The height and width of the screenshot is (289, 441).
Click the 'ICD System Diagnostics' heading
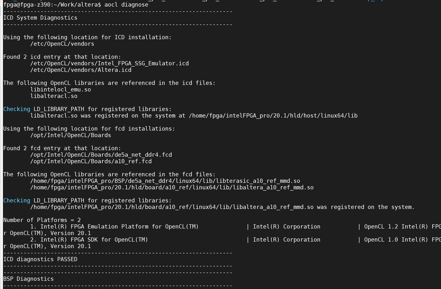pos(40,18)
